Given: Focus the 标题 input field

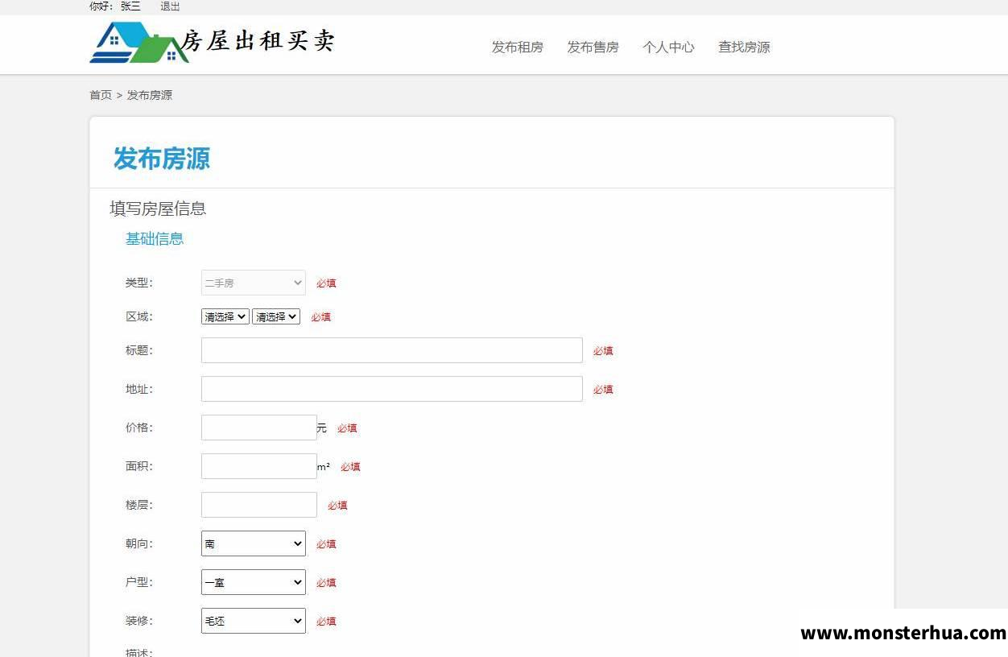Looking at the screenshot, I should pos(392,350).
